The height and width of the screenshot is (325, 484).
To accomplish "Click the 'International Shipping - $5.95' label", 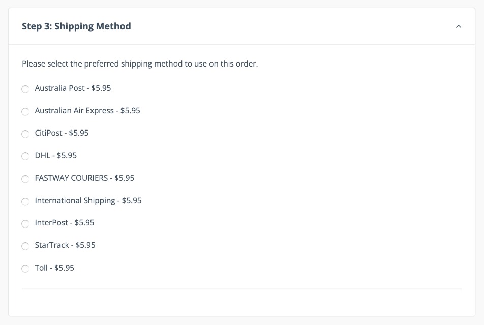I will (x=88, y=201).
